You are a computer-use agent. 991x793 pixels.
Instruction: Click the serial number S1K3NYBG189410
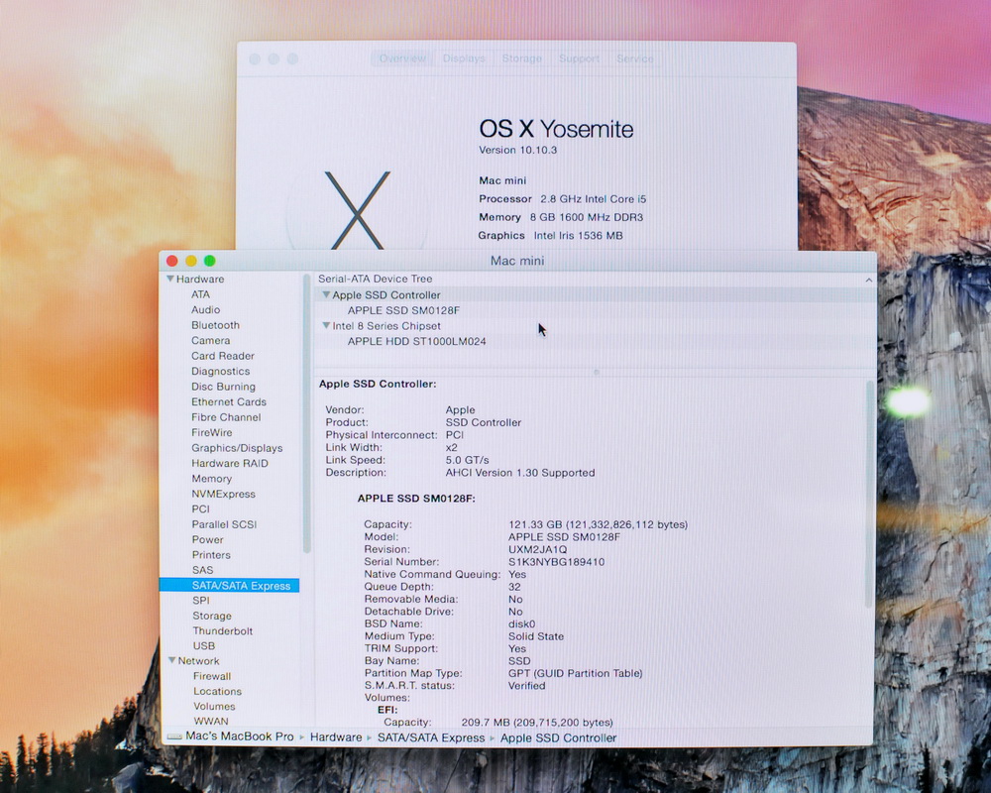click(x=556, y=562)
